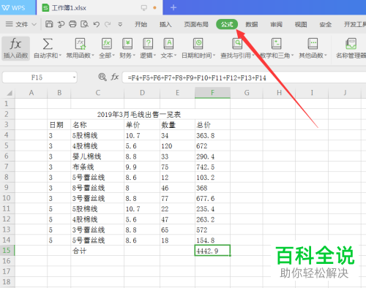Open a new tab with the plus button

(173, 7)
